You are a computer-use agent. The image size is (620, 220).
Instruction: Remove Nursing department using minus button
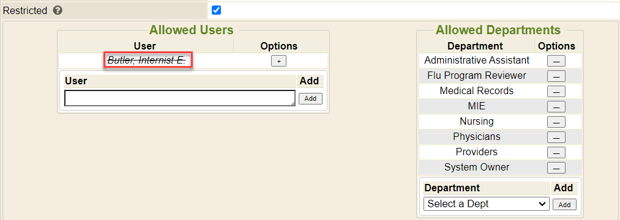[556, 122]
